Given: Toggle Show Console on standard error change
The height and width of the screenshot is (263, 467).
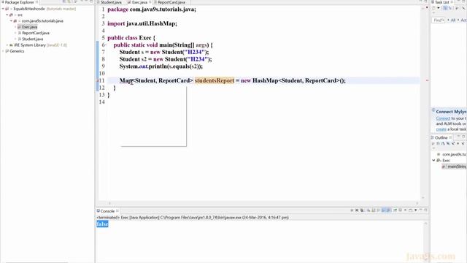Looking at the screenshot, I should (388, 210).
